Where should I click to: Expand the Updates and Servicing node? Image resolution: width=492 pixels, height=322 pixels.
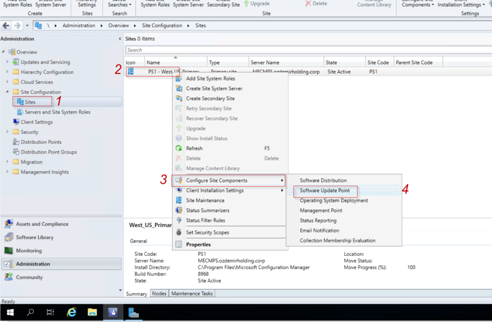[x=8, y=62]
